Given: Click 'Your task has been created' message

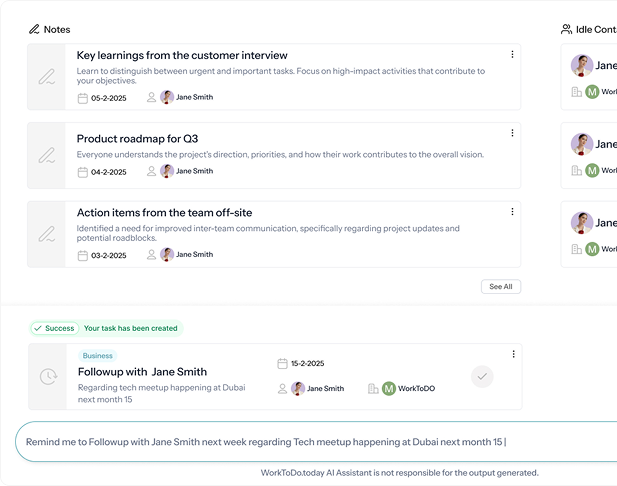Looking at the screenshot, I should pyautogui.click(x=131, y=328).
